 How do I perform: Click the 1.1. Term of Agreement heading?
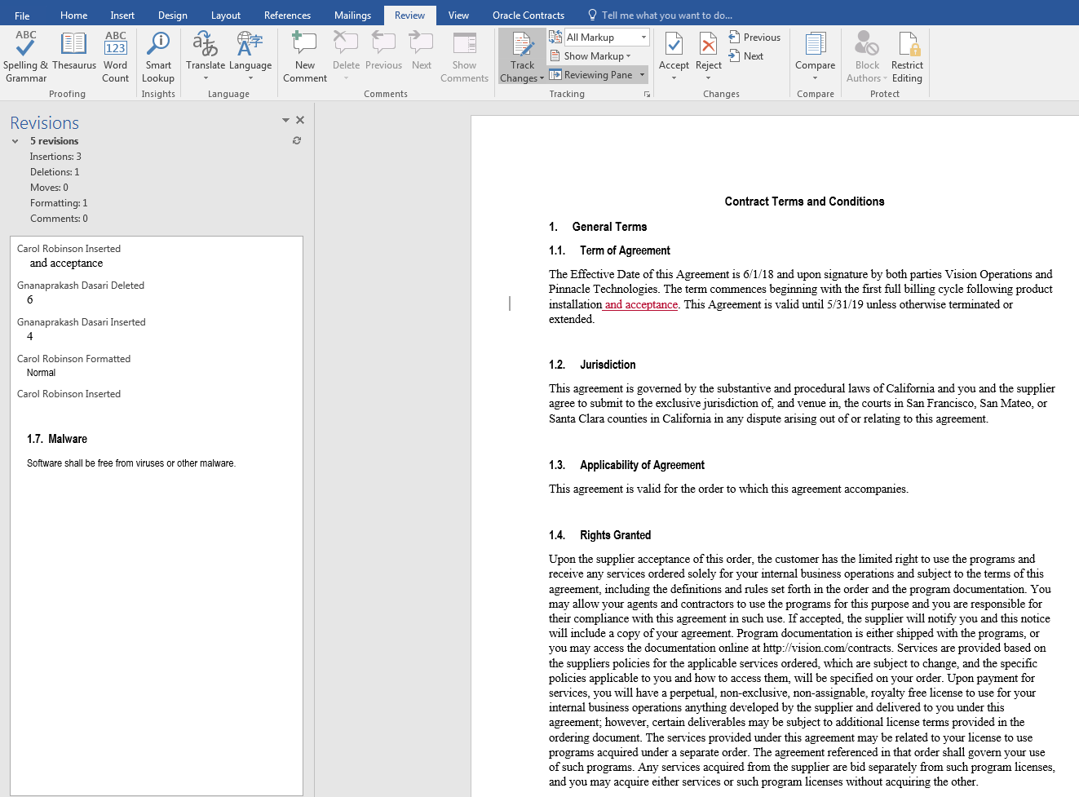[x=609, y=250]
